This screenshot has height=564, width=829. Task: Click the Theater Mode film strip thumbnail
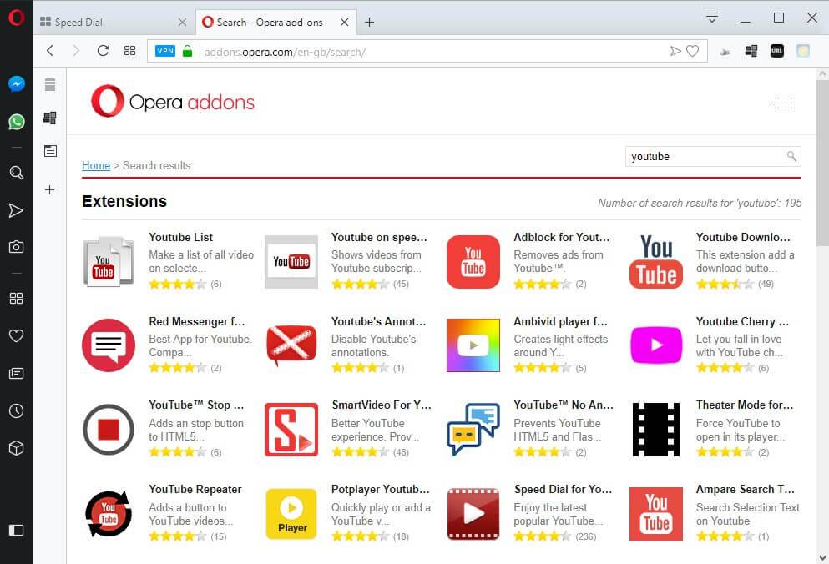[x=656, y=429]
